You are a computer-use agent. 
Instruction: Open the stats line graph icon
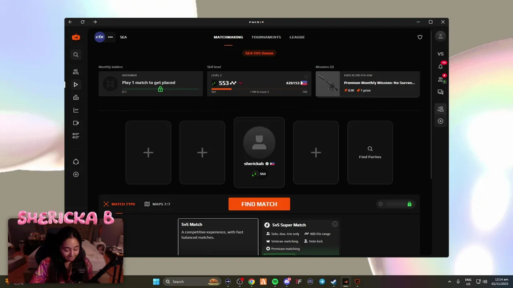[x=76, y=110]
